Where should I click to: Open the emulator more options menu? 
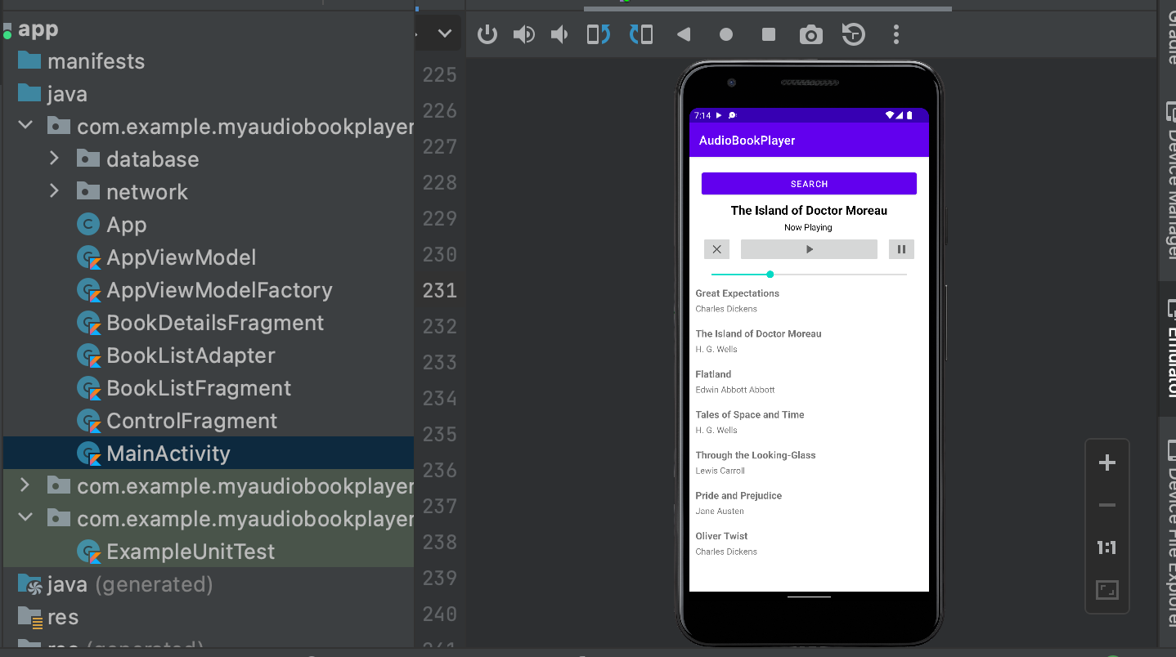pyautogui.click(x=896, y=34)
